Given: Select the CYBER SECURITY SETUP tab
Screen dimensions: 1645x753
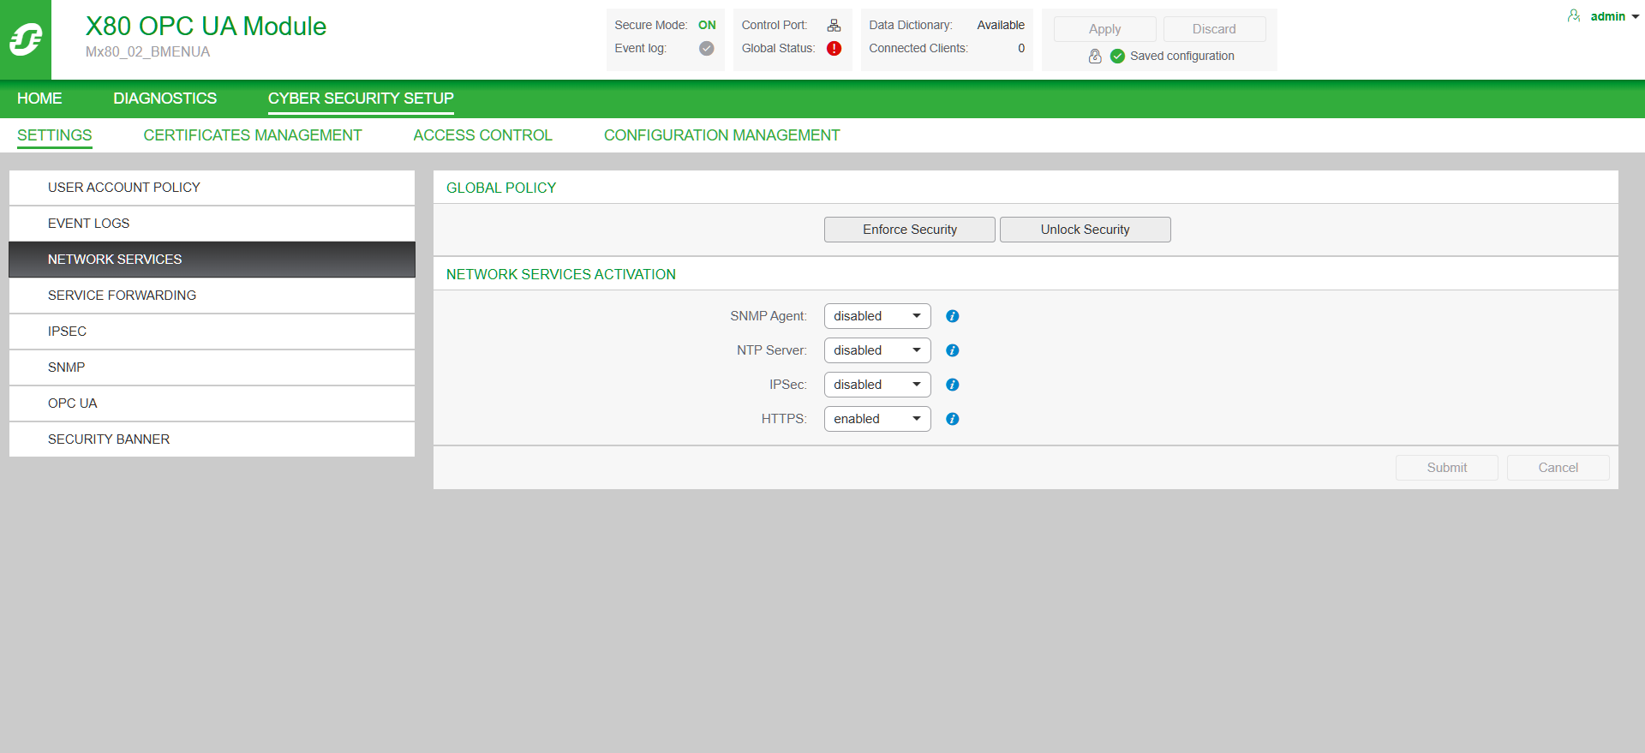Looking at the screenshot, I should point(361,99).
